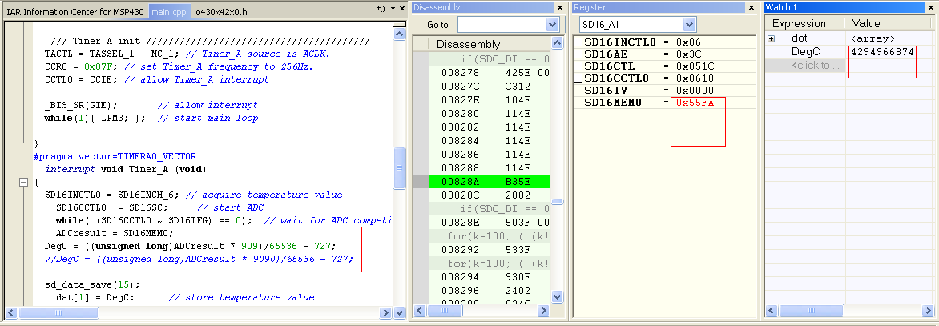Click the Disassembly vertical scrollbar thumb
The image size is (939, 326).
[557, 202]
